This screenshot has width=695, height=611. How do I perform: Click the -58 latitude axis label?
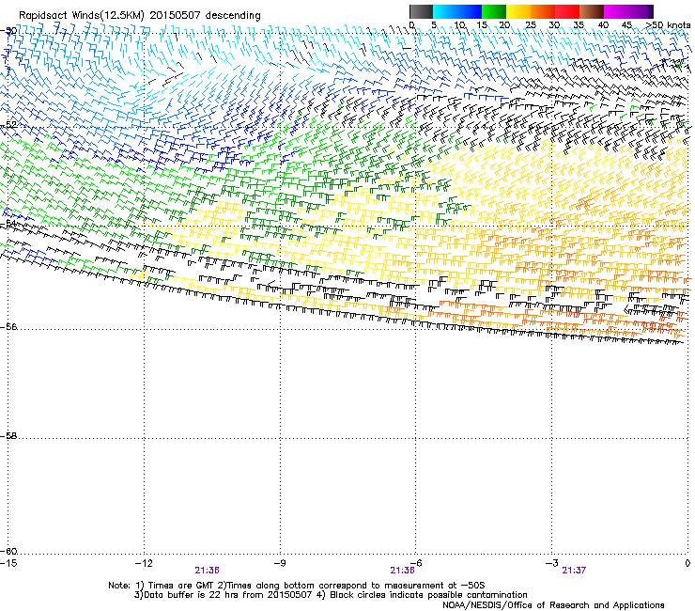[8, 436]
